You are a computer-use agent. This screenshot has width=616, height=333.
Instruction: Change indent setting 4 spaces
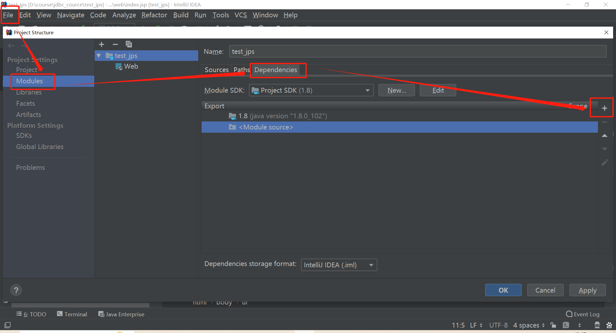529,325
